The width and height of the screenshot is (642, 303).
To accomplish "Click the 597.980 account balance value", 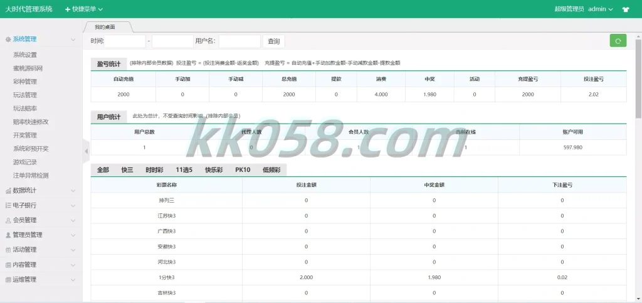I will pos(573,147).
